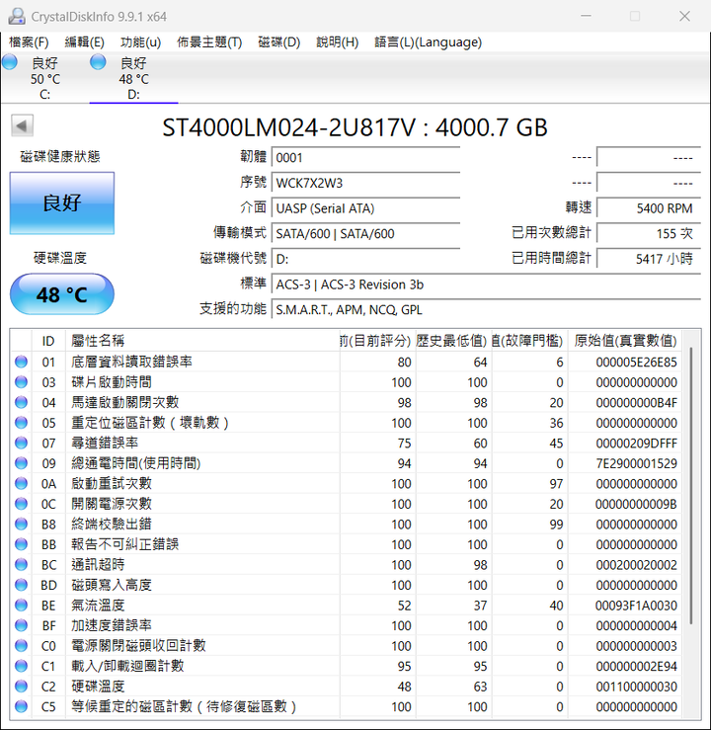The width and height of the screenshot is (711, 730).
Task: Click the power-on hours field 5417 小時
Action: [x=648, y=259]
